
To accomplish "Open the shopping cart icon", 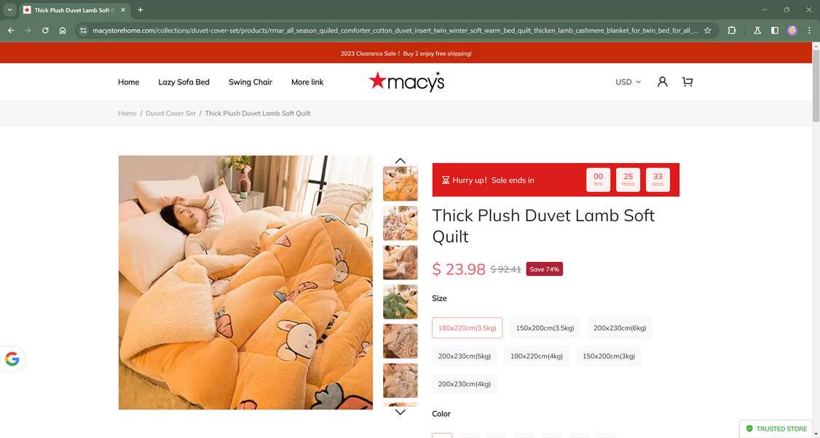I will pos(687,82).
